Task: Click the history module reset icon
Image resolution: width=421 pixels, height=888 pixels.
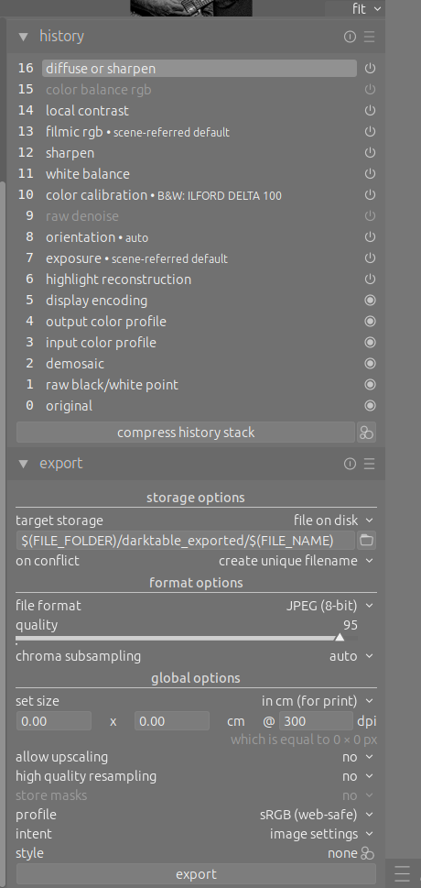Action: click(x=350, y=37)
